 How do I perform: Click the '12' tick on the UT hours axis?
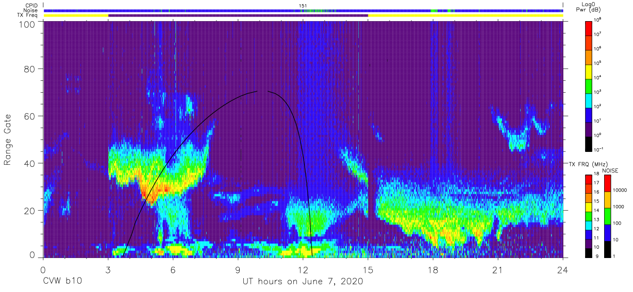coord(303,270)
